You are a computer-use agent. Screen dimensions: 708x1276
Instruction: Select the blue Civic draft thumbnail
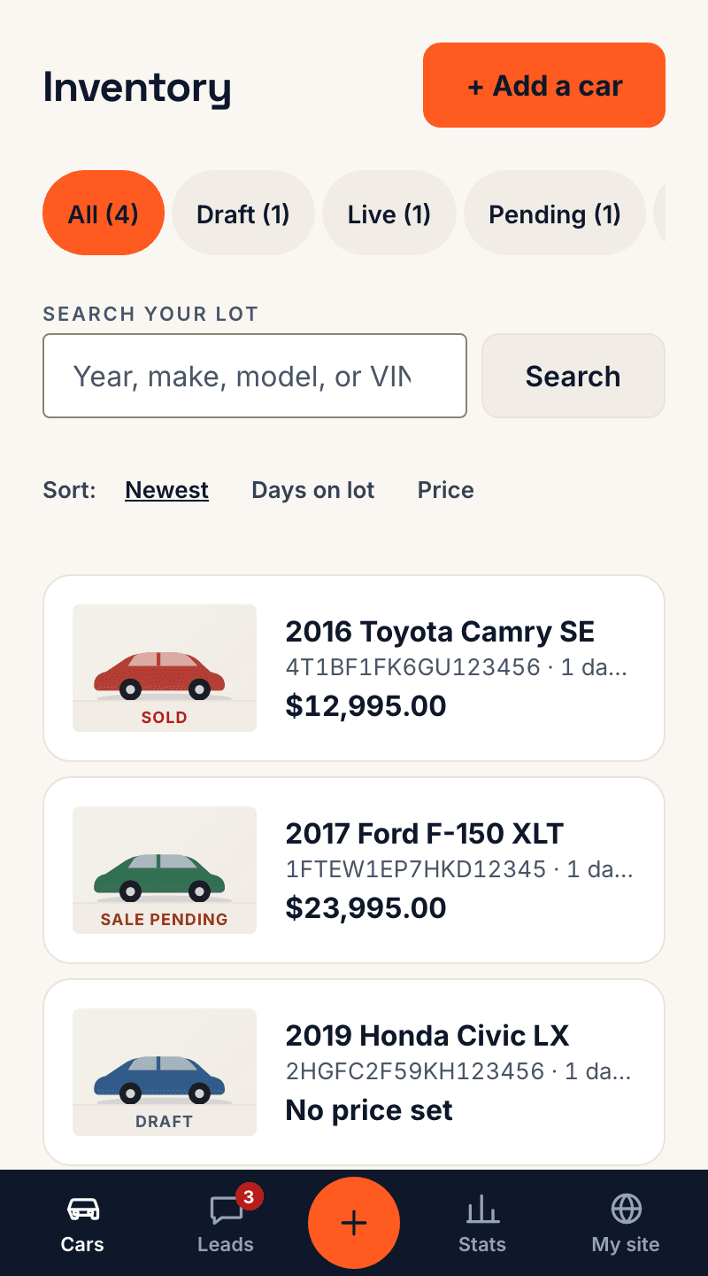click(x=165, y=1072)
